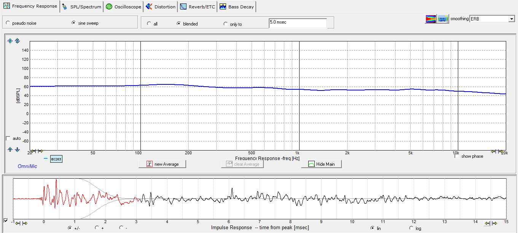Screen dimensions: 518x233
Task: Click the 5.0 msec time input field
Action: (x=298, y=23)
